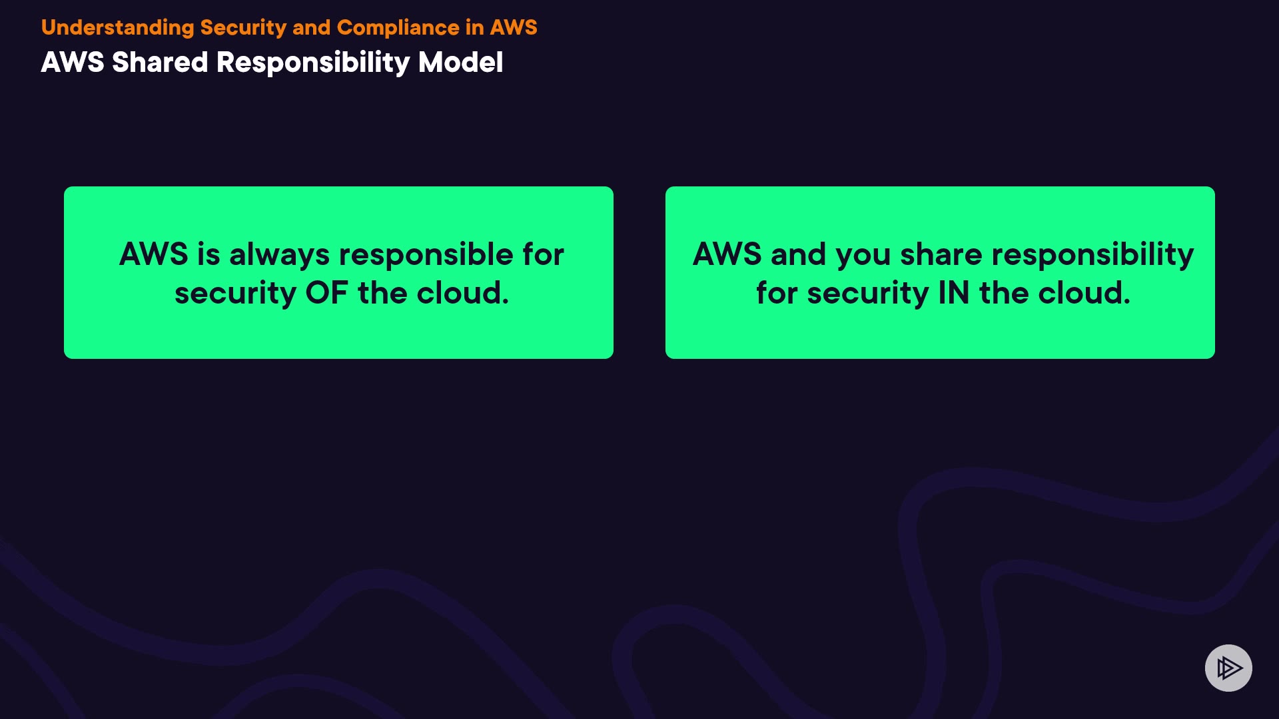Click the word "Shared" in white title
The height and width of the screenshot is (719, 1279).
pyautogui.click(x=160, y=63)
